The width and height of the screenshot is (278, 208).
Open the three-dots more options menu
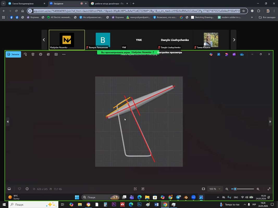tap(64, 54)
